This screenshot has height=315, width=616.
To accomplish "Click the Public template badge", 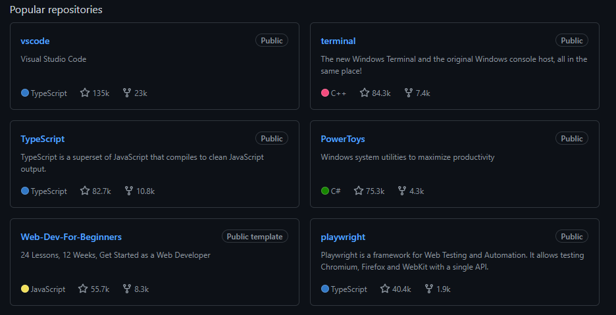I will (x=255, y=237).
